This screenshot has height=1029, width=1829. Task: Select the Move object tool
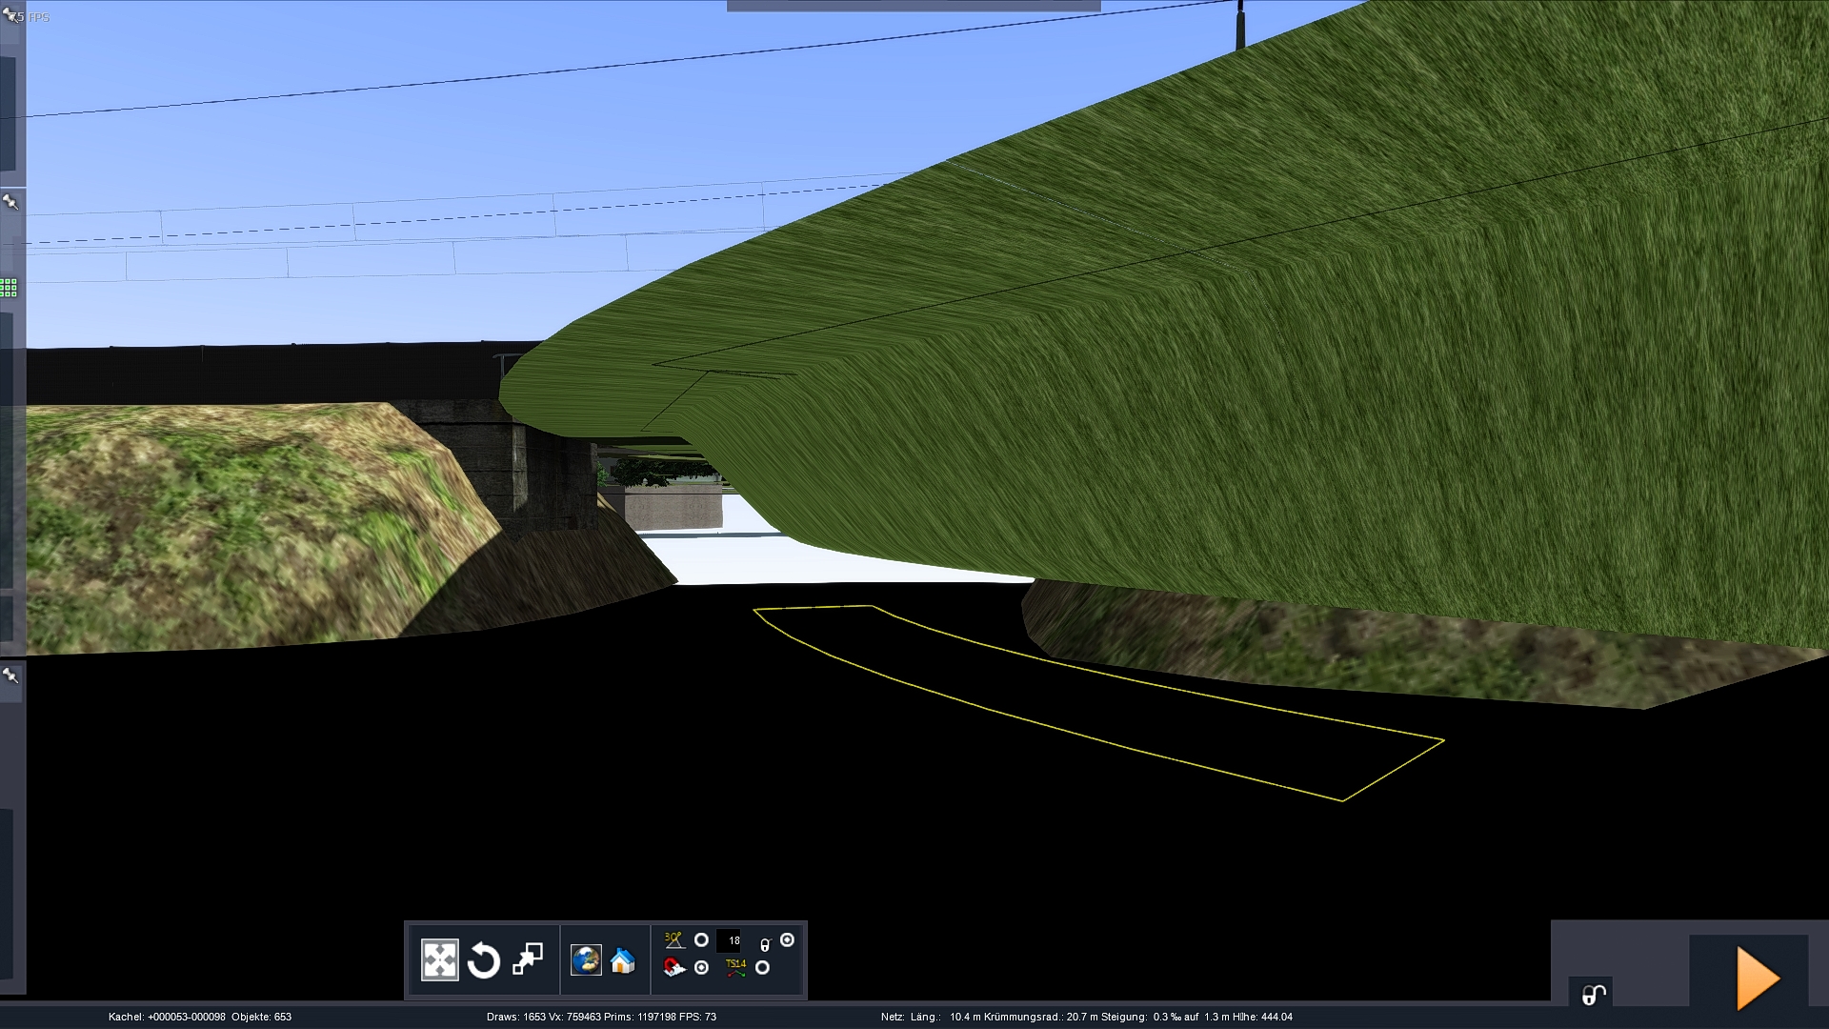[x=439, y=960]
